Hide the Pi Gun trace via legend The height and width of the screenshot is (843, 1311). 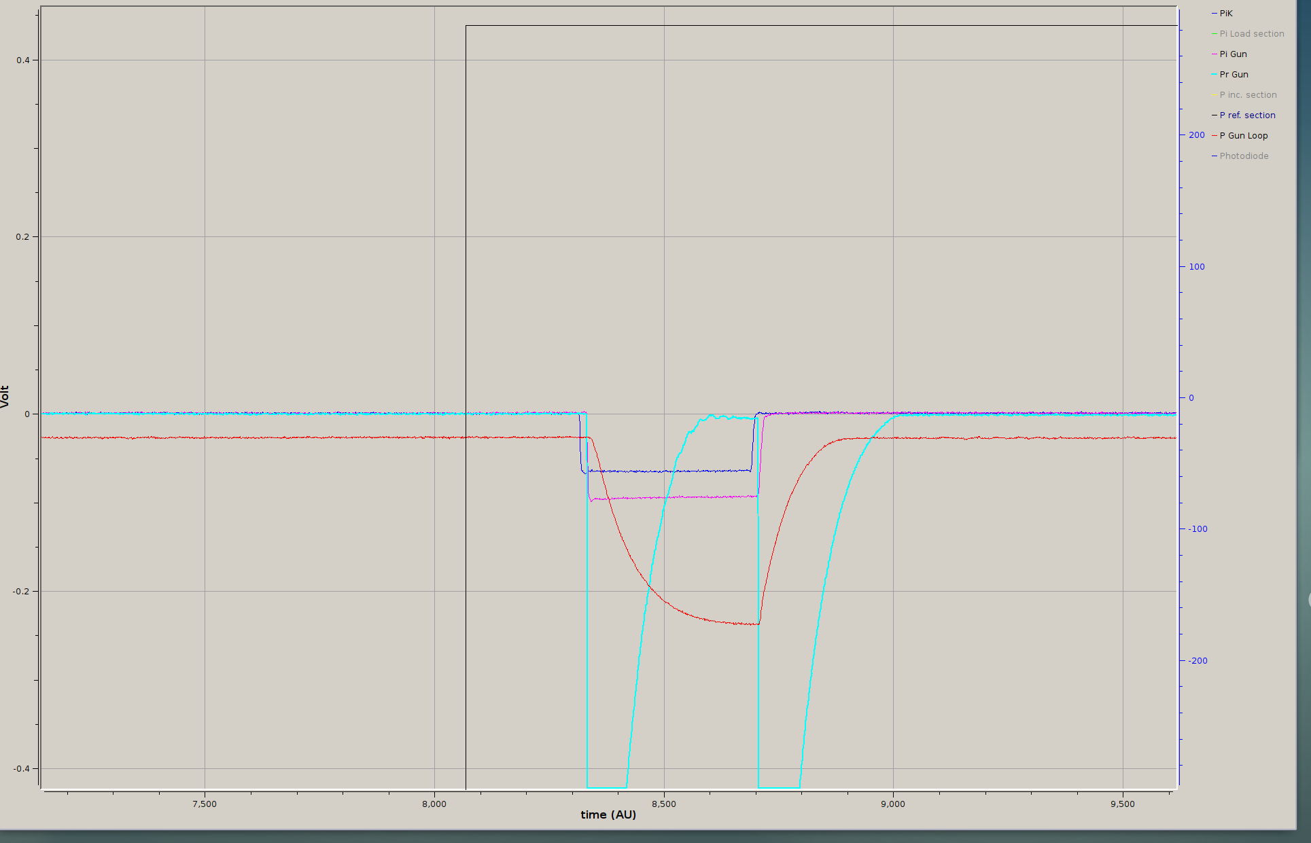[x=1233, y=54]
